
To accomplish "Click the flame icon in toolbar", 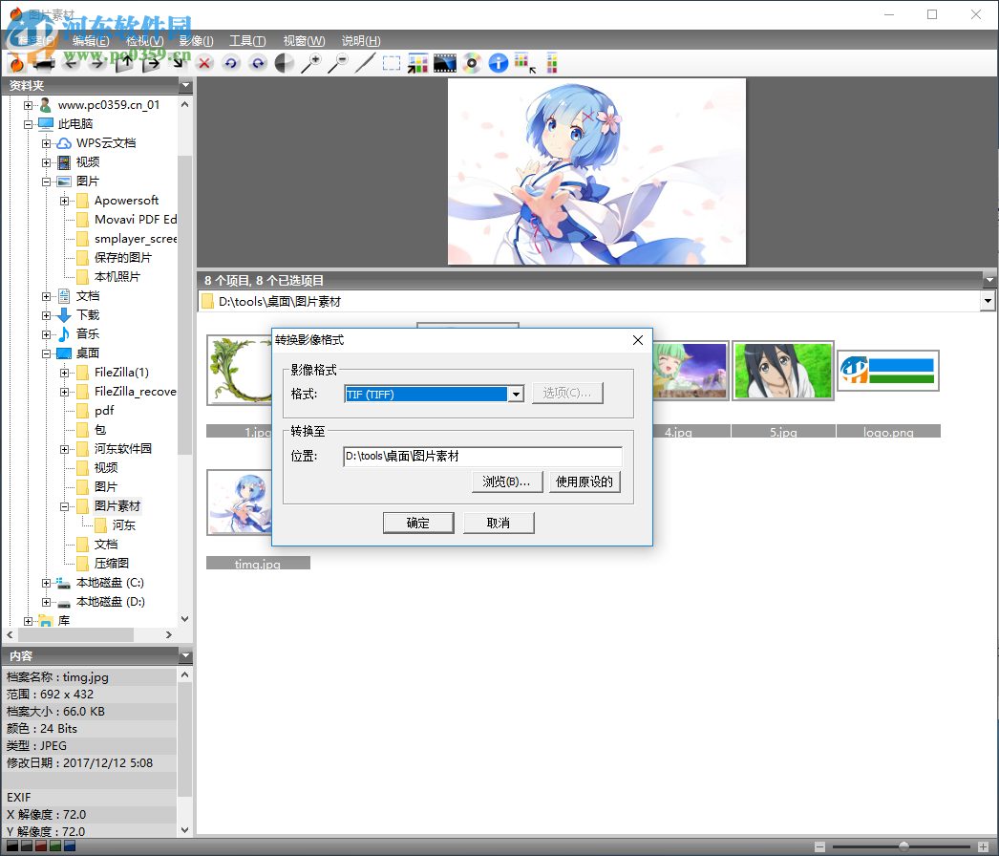I will point(16,63).
